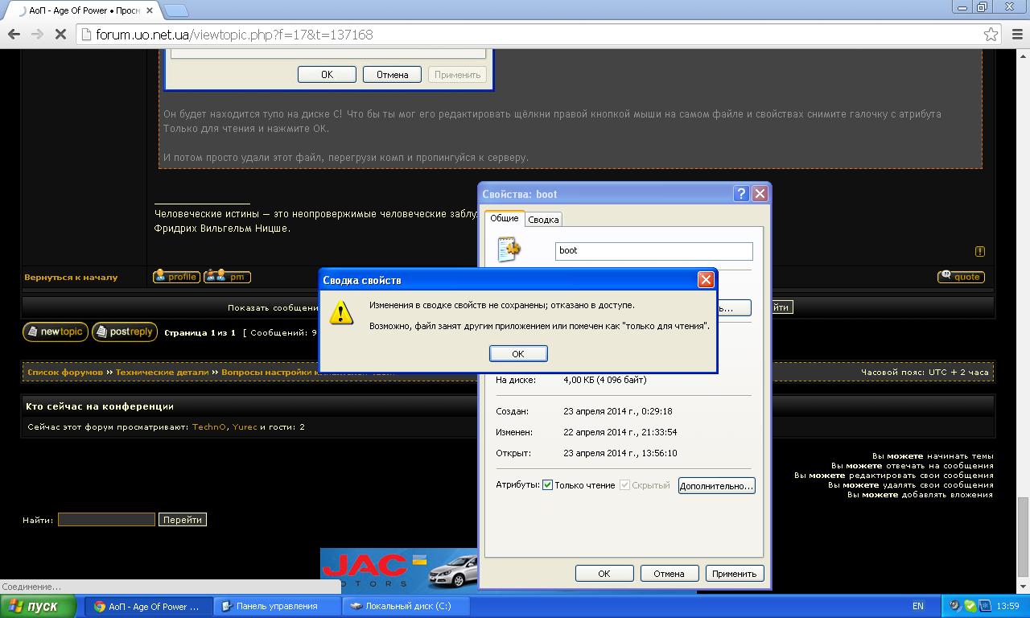Click the quote button on the post
Viewport: 1030px width, 618px height.
961,277
